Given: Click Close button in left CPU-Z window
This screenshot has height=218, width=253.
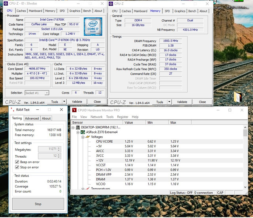Looking at the screenshot, I should click(97, 101).
